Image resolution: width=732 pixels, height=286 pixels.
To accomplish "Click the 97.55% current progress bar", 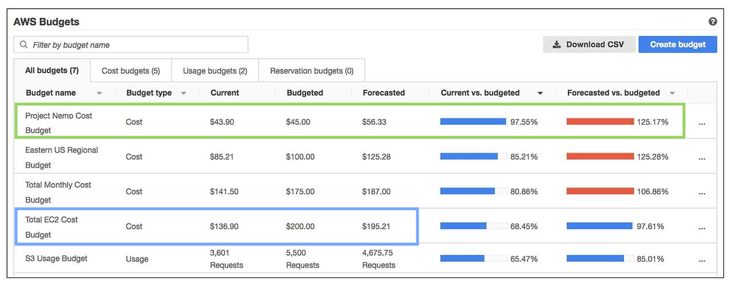I will coord(474,121).
